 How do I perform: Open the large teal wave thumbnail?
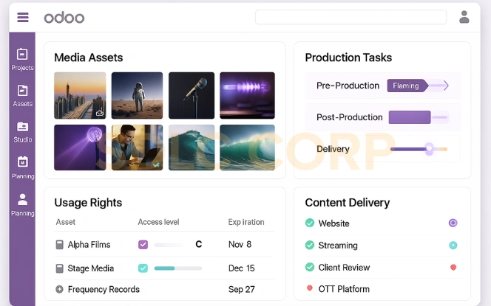click(x=248, y=147)
